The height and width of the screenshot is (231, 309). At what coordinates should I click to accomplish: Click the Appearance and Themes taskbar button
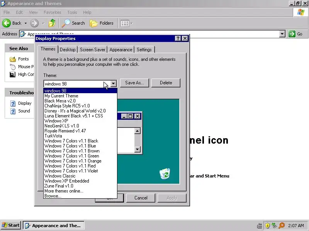pos(54,226)
